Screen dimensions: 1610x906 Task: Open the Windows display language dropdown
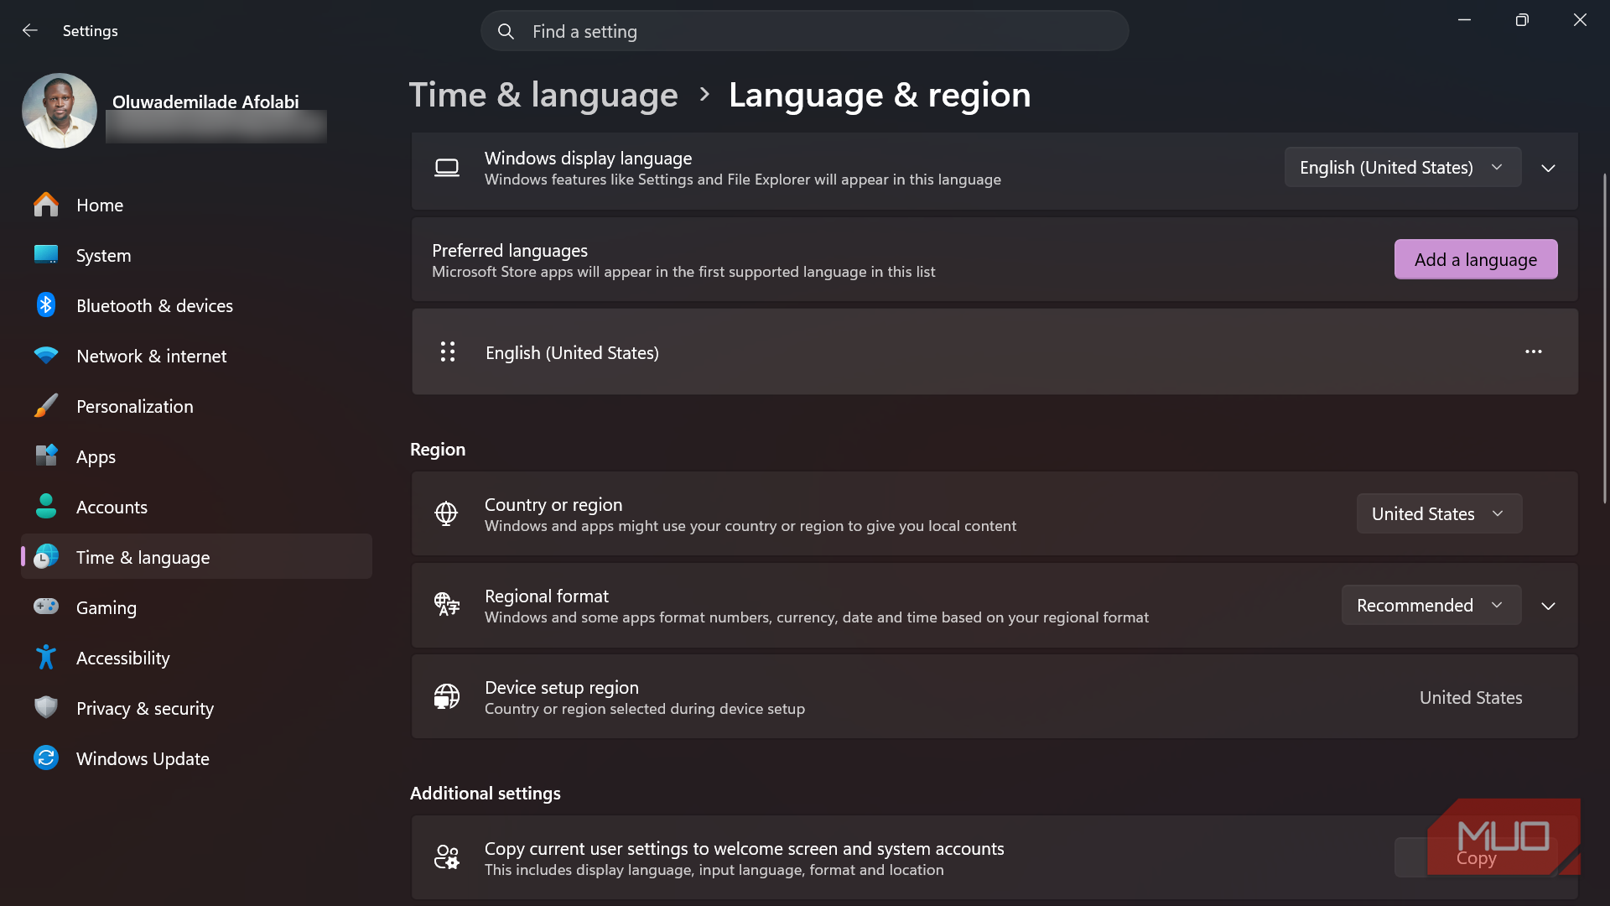[x=1403, y=167]
